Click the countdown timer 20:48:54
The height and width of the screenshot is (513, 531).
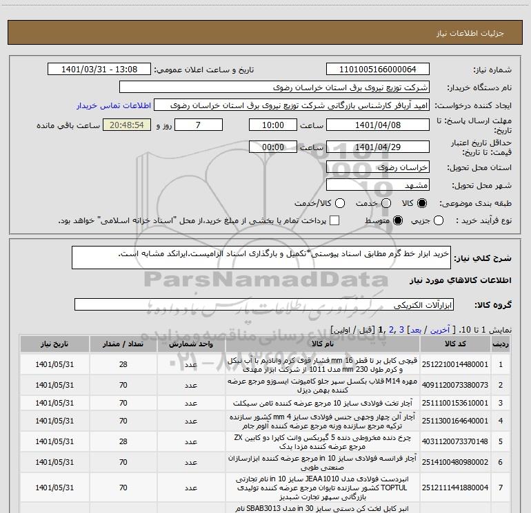tap(127, 125)
